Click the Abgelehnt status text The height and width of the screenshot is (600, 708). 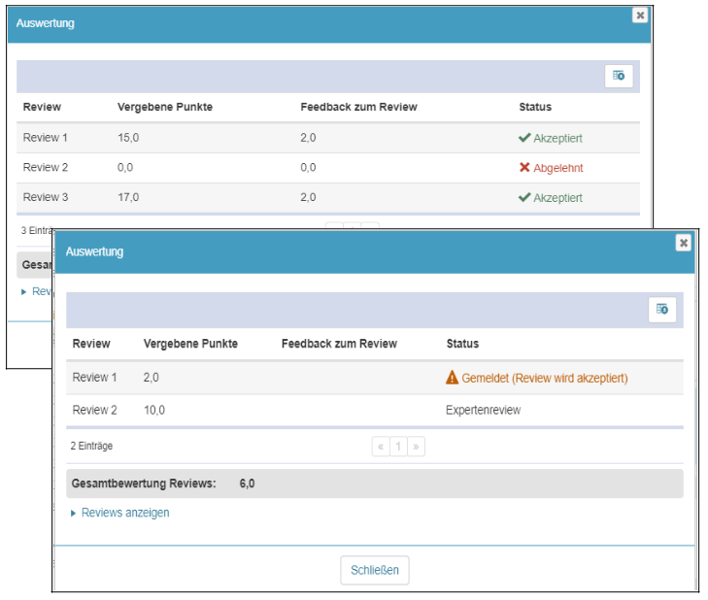click(557, 168)
